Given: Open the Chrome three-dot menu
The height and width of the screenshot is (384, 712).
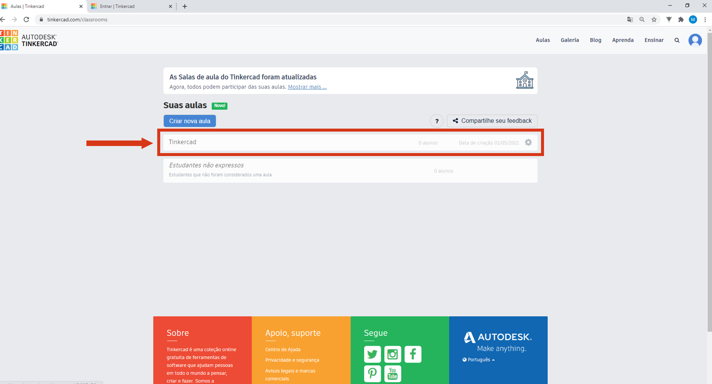Looking at the screenshot, I should point(705,20).
